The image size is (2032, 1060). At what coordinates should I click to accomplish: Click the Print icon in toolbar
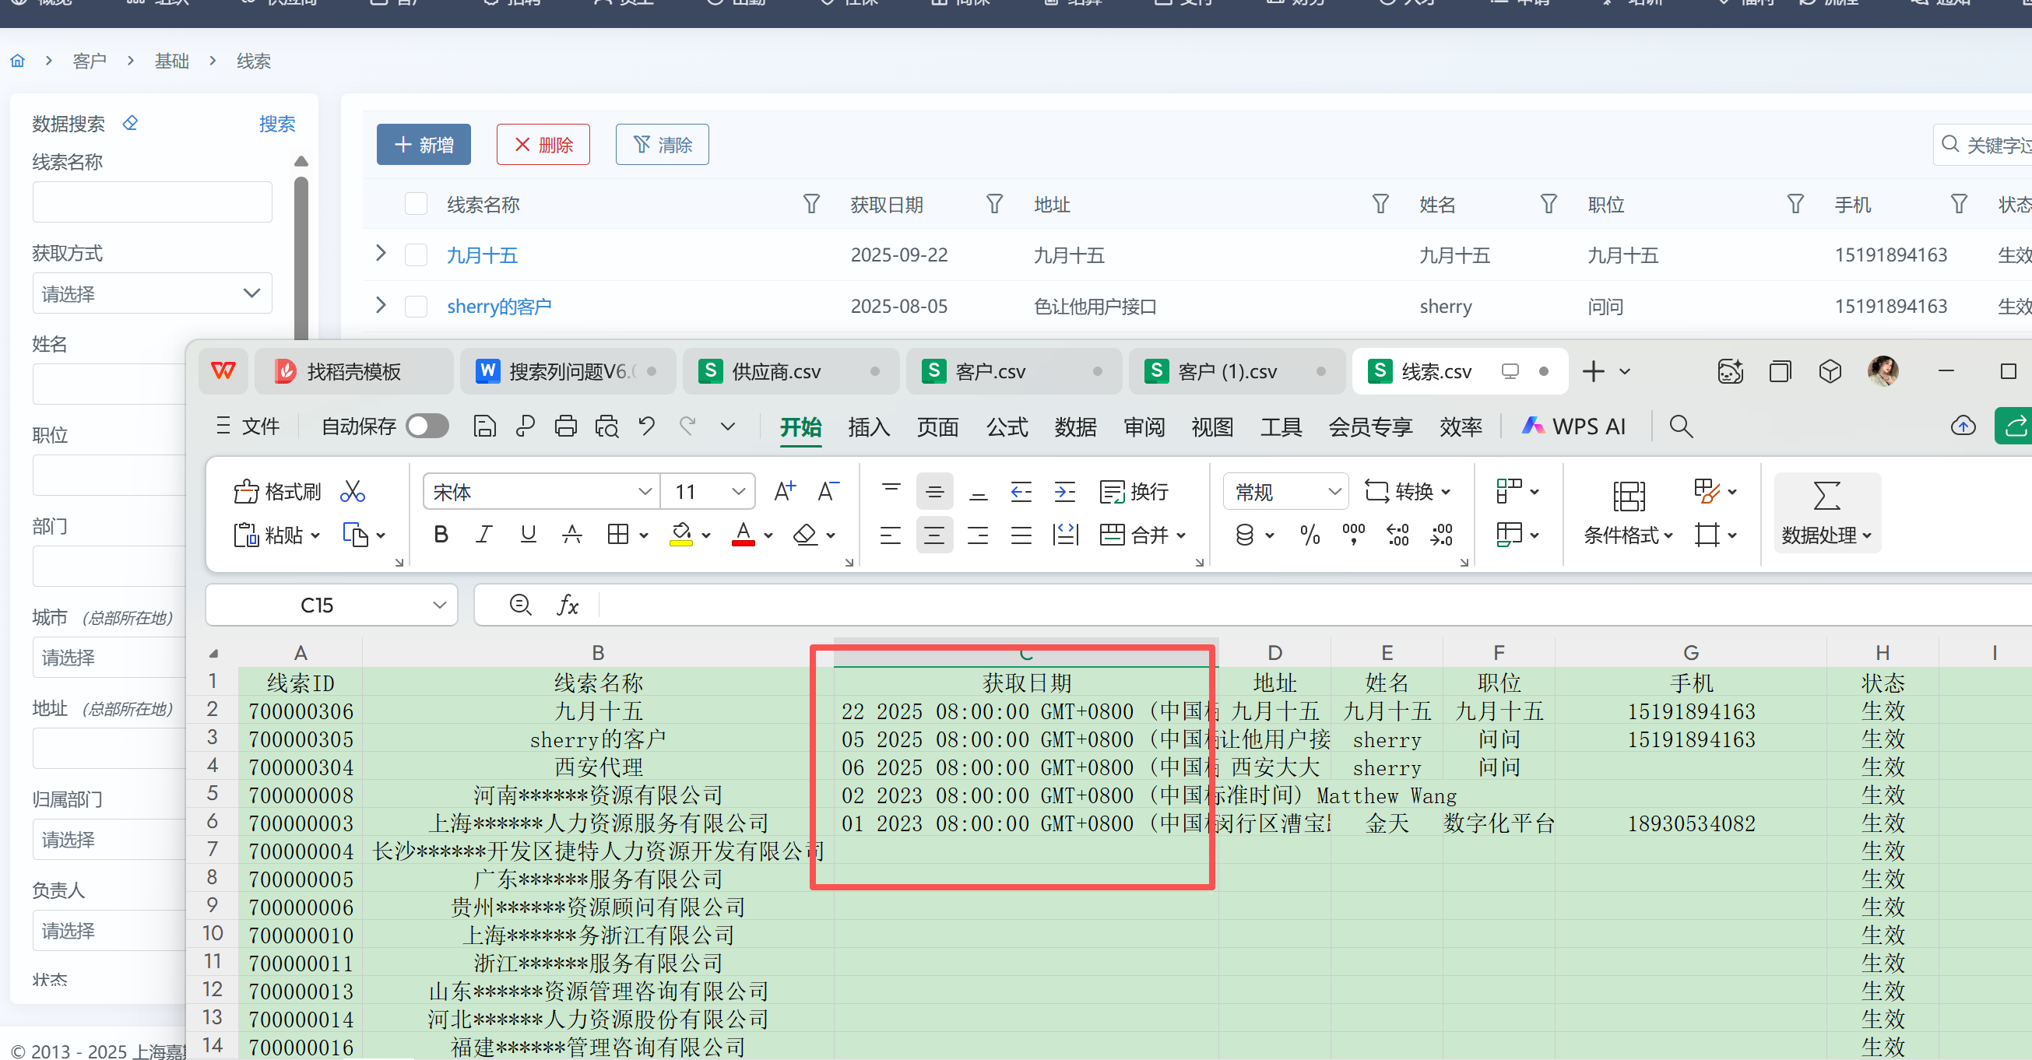565,426
